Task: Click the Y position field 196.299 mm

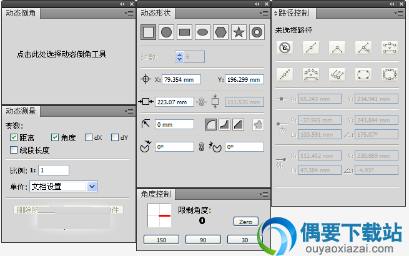Action: tap(244, 79)
